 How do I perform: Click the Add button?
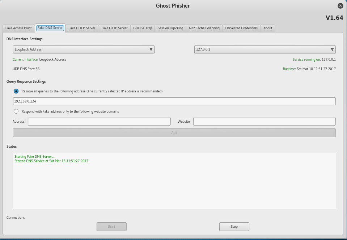tap(174, 133)
